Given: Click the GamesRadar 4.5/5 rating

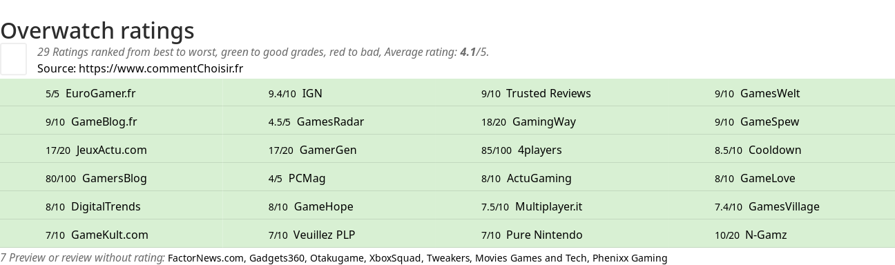Looking at the screenshot, I should pos(316,121).
